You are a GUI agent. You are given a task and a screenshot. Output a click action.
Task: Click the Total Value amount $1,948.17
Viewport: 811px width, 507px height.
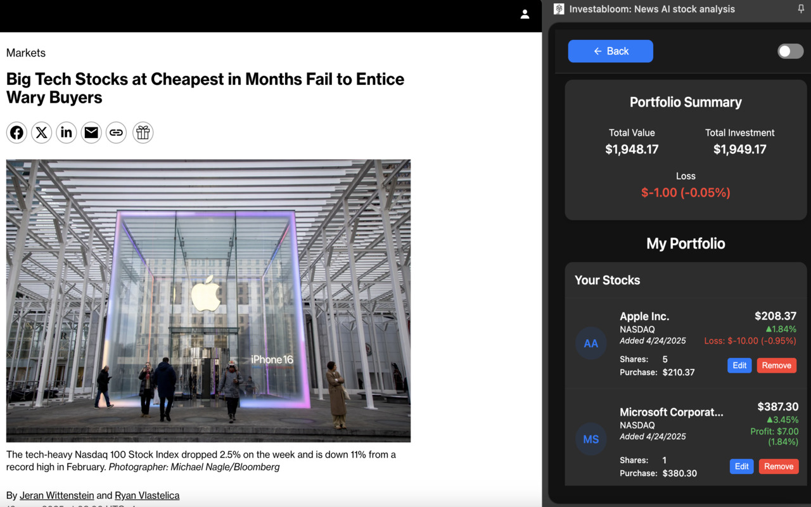(x=632, y=150)
